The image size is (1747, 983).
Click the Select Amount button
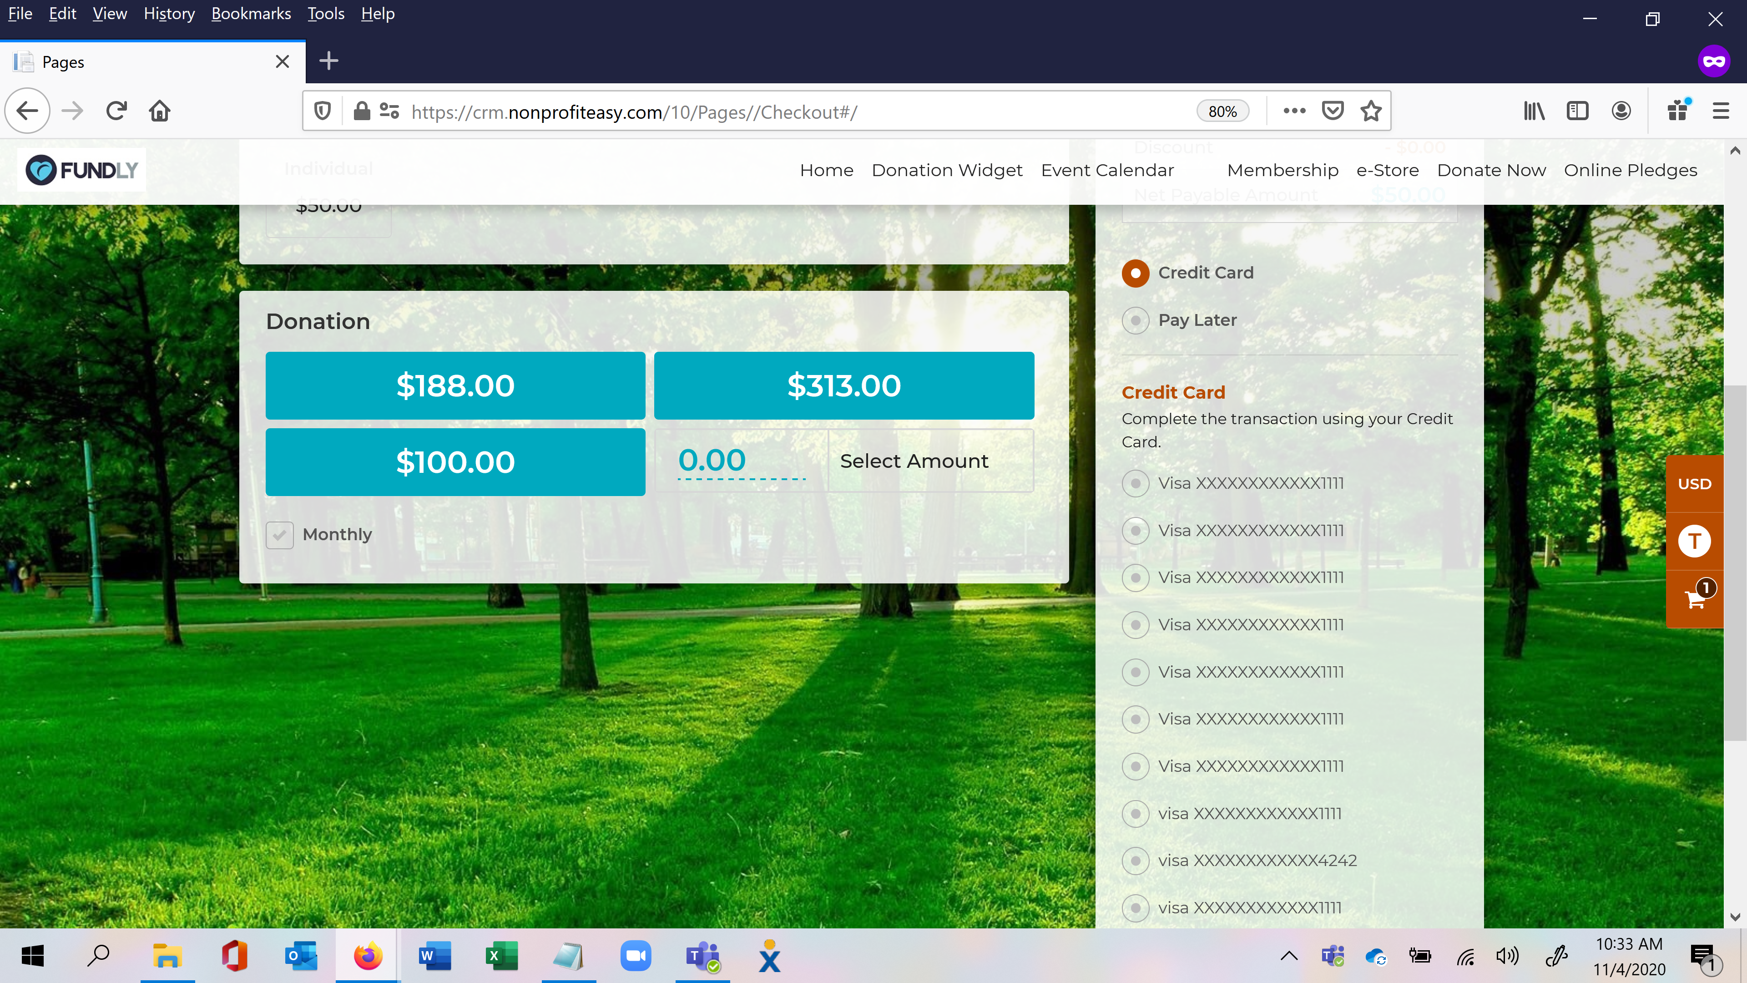930,461
